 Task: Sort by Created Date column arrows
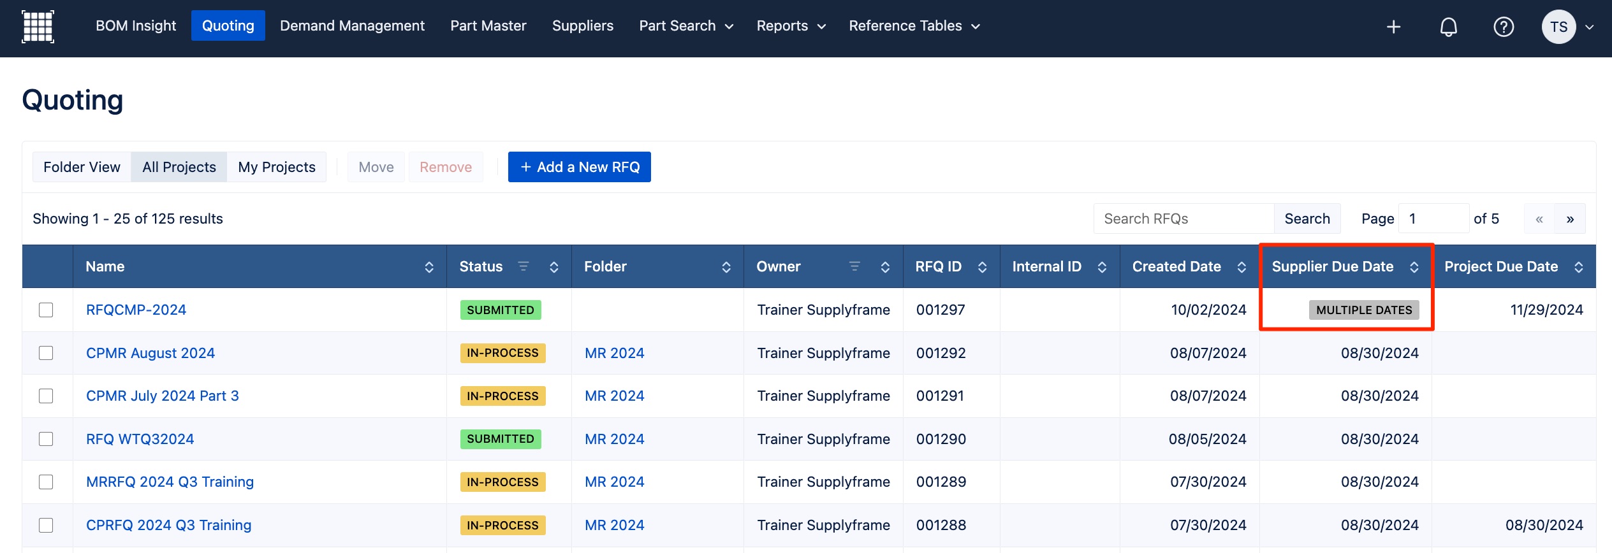1242,267
